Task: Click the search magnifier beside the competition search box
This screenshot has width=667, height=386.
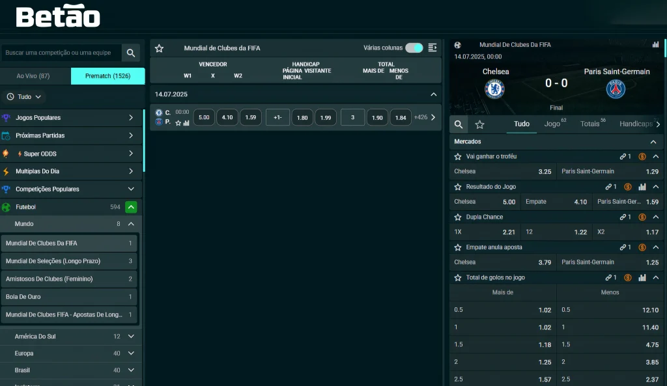Action: (130, 53)
